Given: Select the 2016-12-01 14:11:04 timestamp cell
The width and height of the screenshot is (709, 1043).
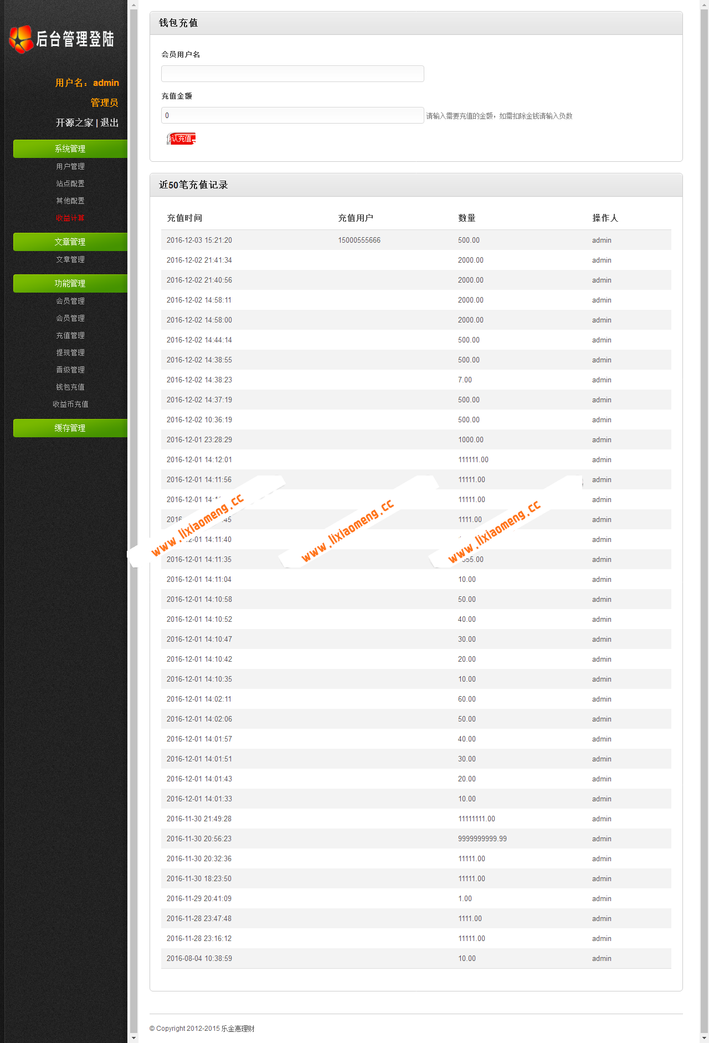Looking at the screenshot, I should [x=199, y=579].
